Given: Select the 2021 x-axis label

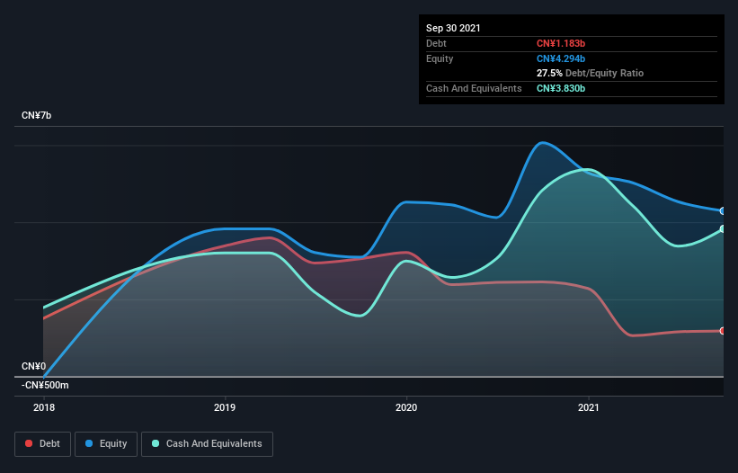Looking at the screenshot, I should (x=588, y=407).
